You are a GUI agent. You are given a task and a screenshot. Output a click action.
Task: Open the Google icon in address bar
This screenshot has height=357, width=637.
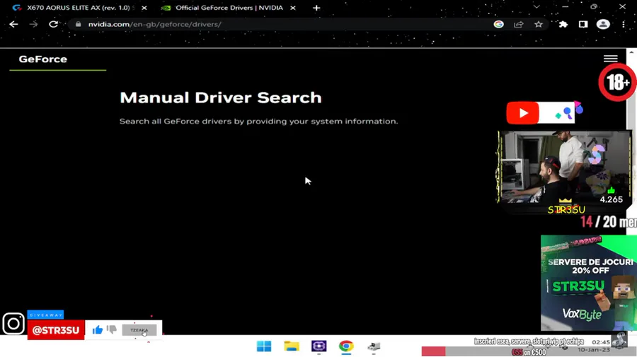coord(498,24)
